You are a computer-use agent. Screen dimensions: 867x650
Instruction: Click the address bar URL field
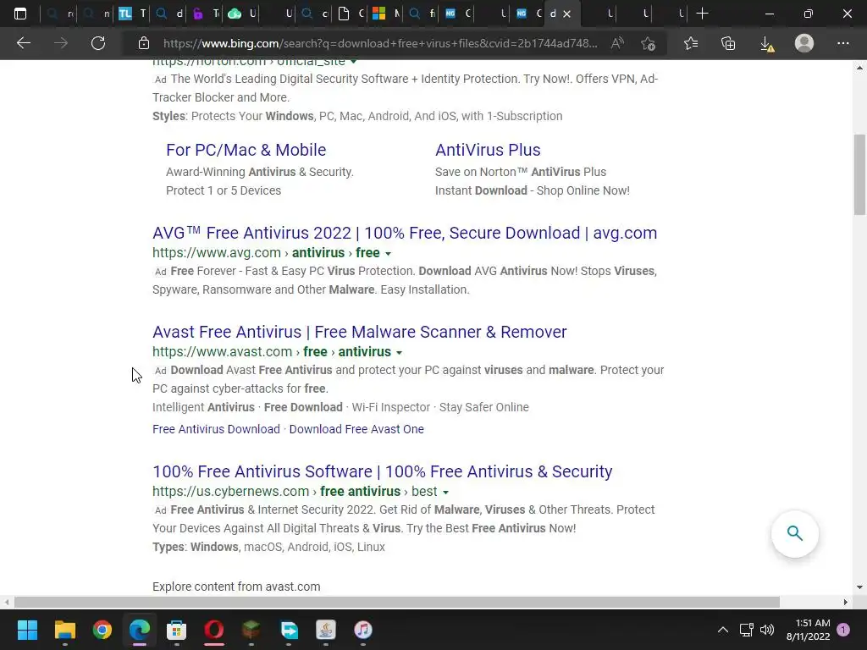point(380,43)
